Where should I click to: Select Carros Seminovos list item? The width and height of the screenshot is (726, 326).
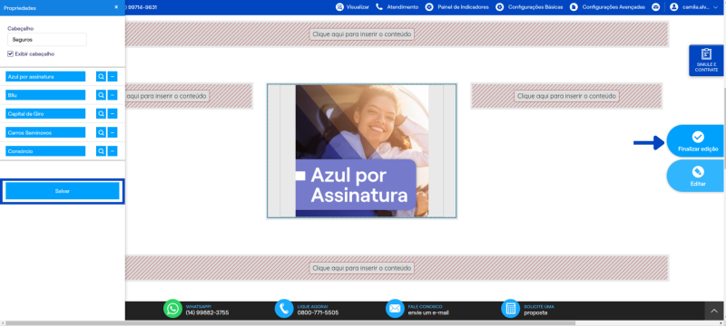[x=45, y=132]
